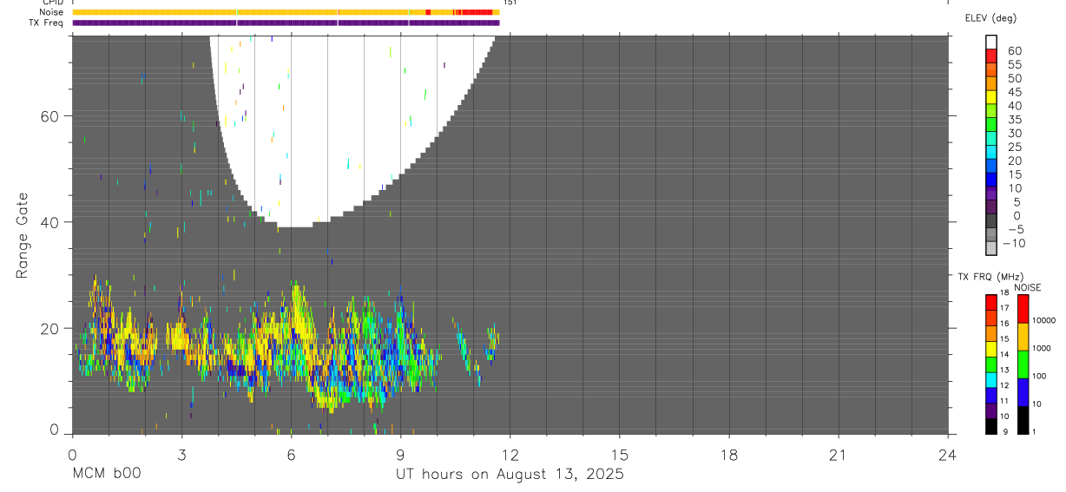Click the y-axis tick label '40'
The height and width of the screenshot is (492, 1066).
pyautogui.click(x=50, y=222)
